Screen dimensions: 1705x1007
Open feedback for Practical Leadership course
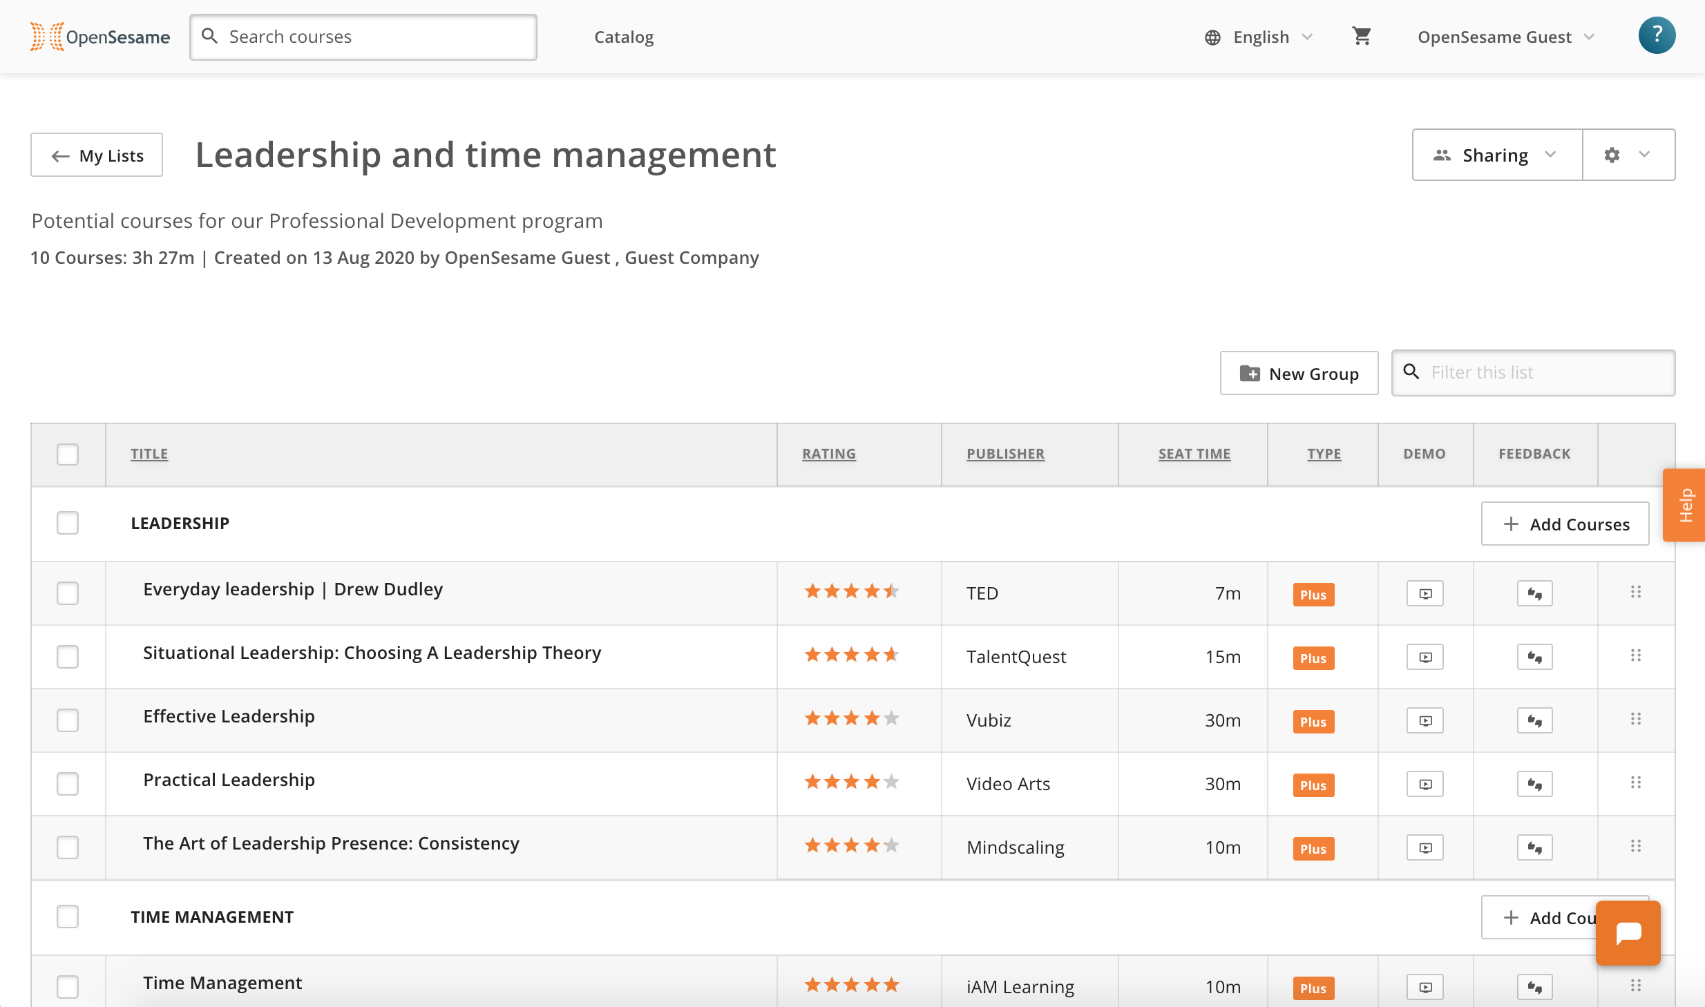(1534, 784)
